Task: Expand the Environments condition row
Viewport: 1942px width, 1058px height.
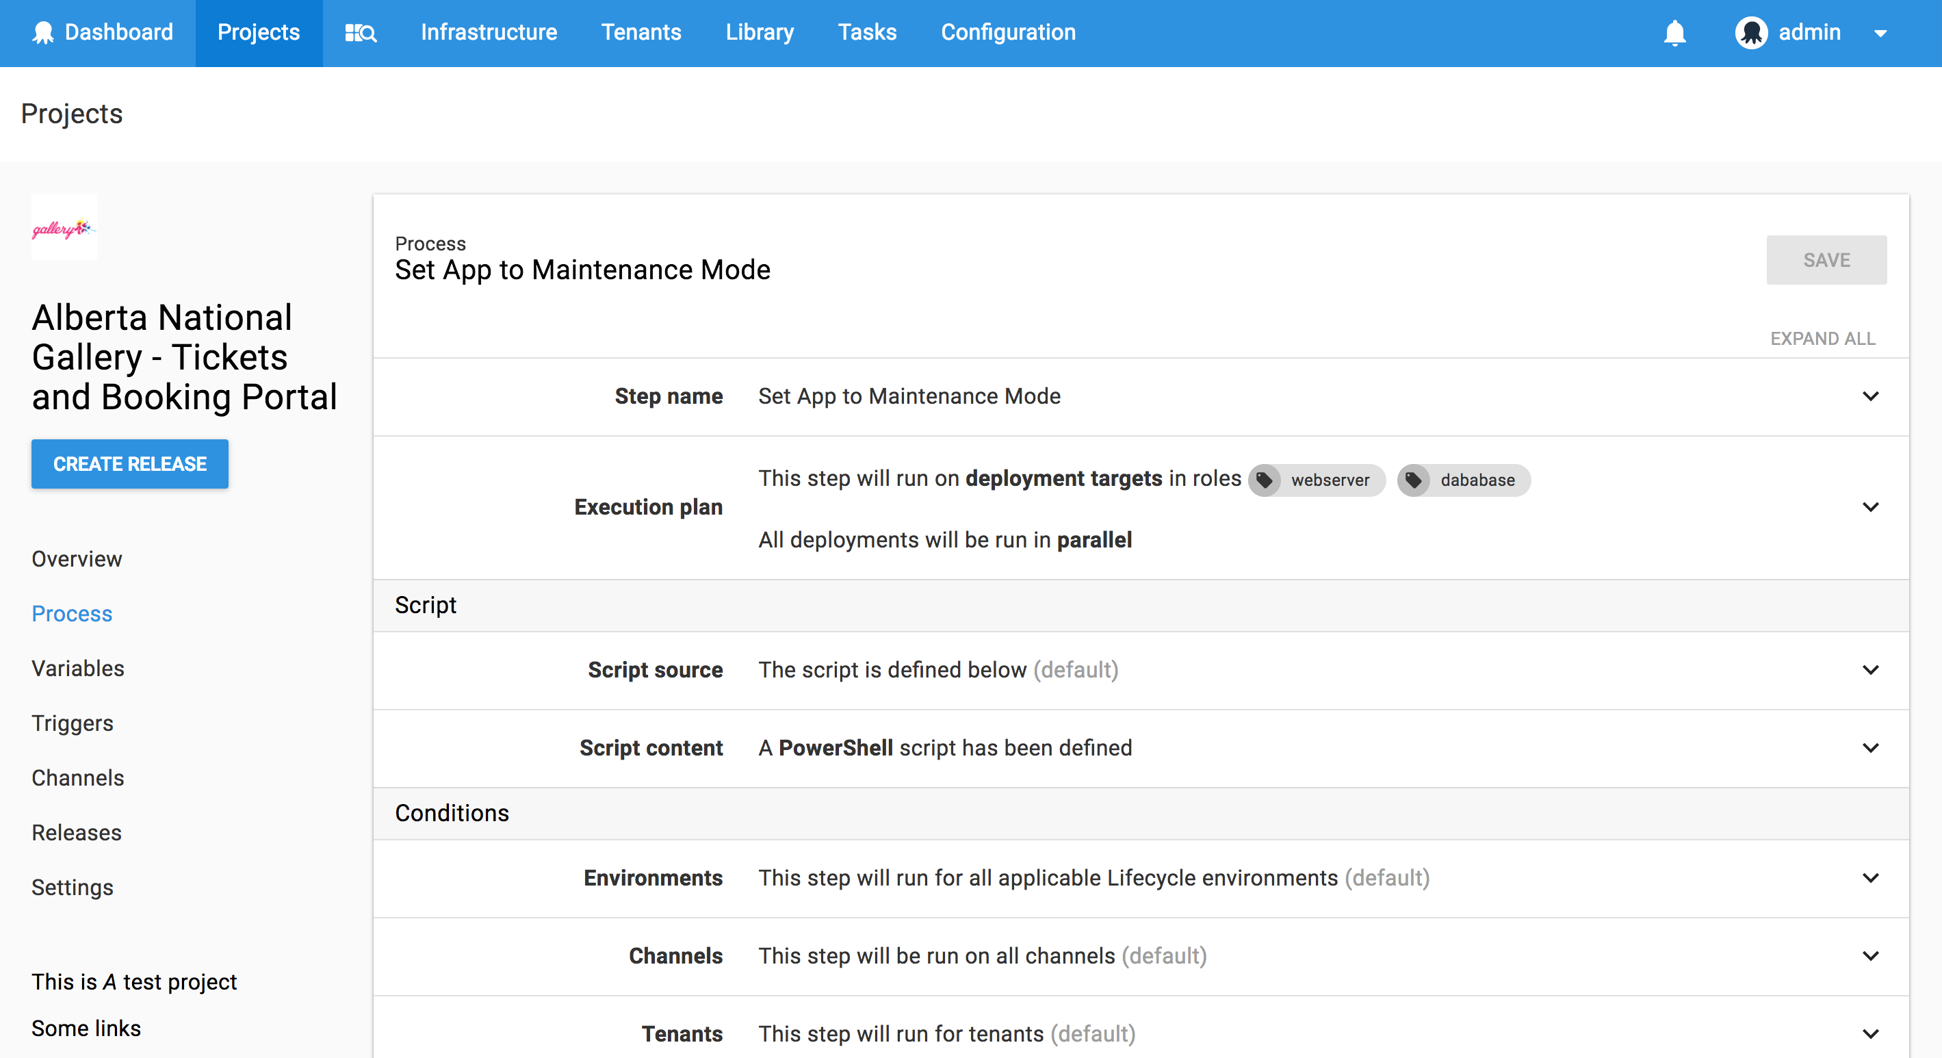Action: pyautogui.click(x=1870, y=878)
